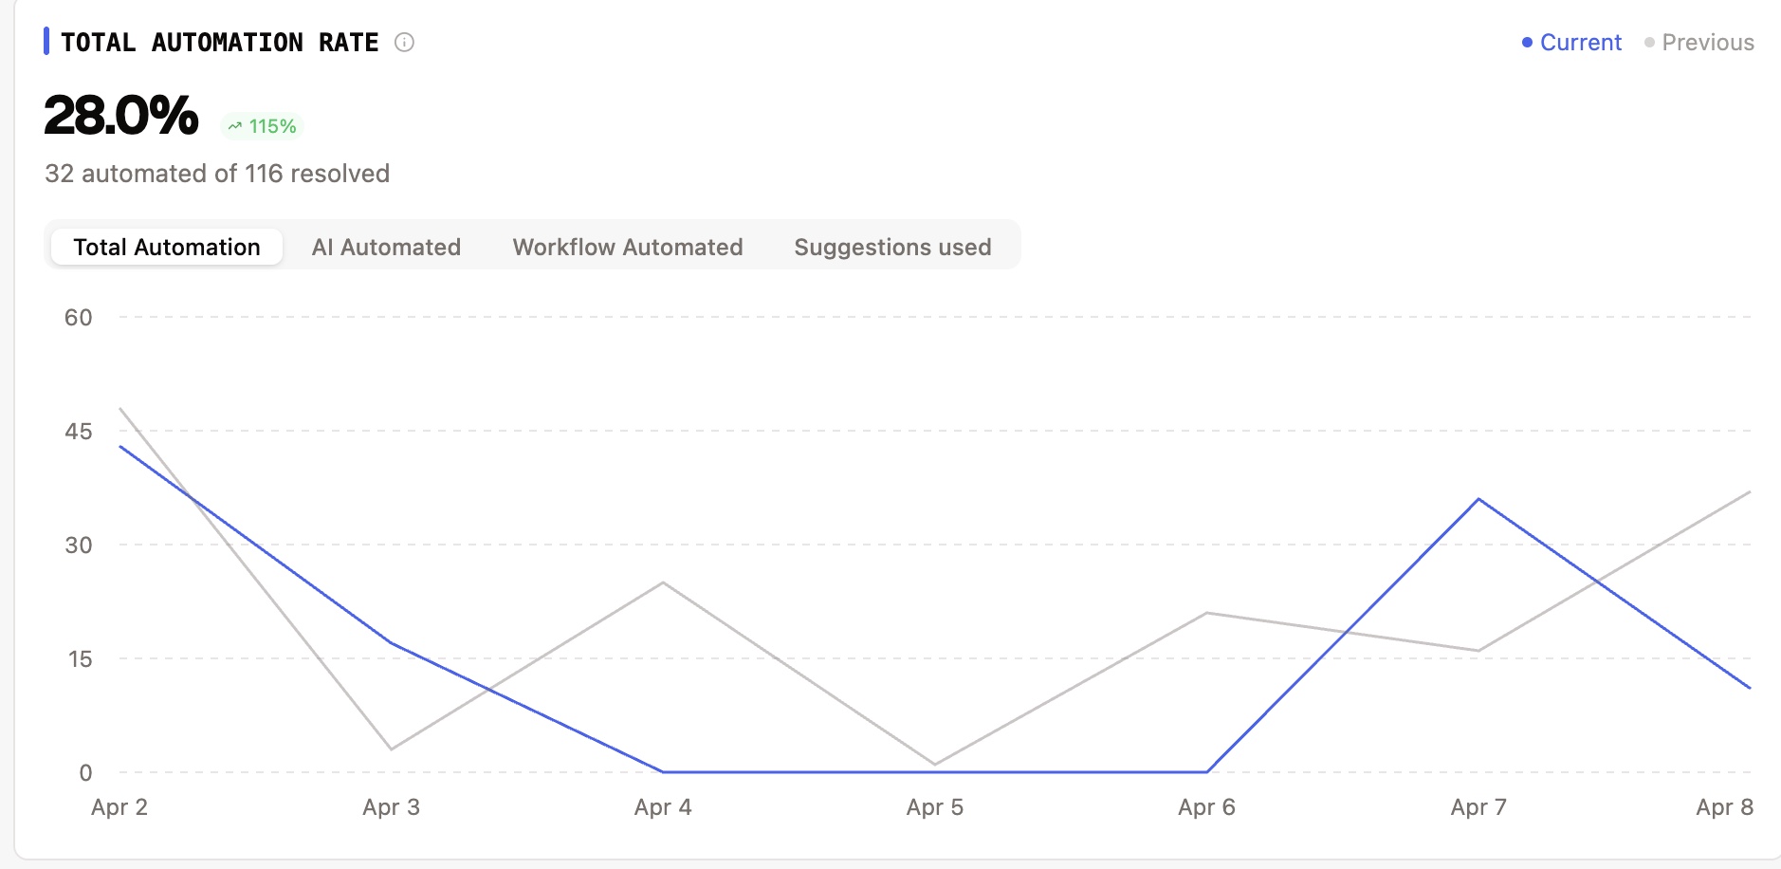Click the 60 y-axis label

pos(79,318)
